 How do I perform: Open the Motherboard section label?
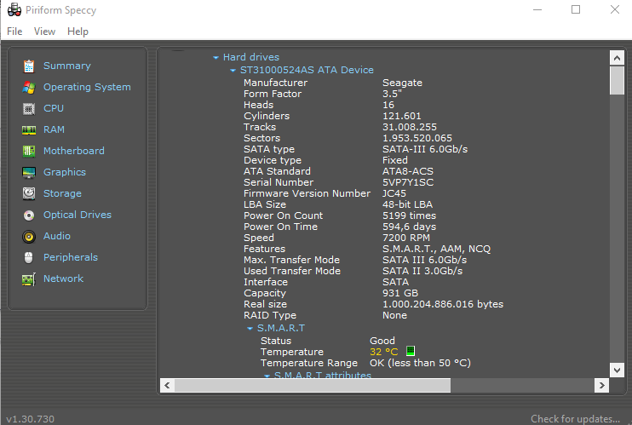point(74,151)
